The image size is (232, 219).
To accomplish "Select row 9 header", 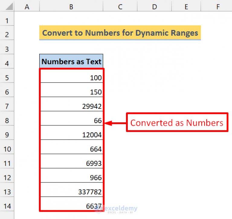I will [x=7, y=133].
